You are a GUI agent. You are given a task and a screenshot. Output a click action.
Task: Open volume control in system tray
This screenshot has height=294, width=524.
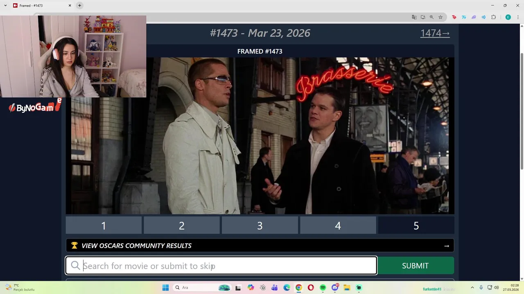point(497,287)
